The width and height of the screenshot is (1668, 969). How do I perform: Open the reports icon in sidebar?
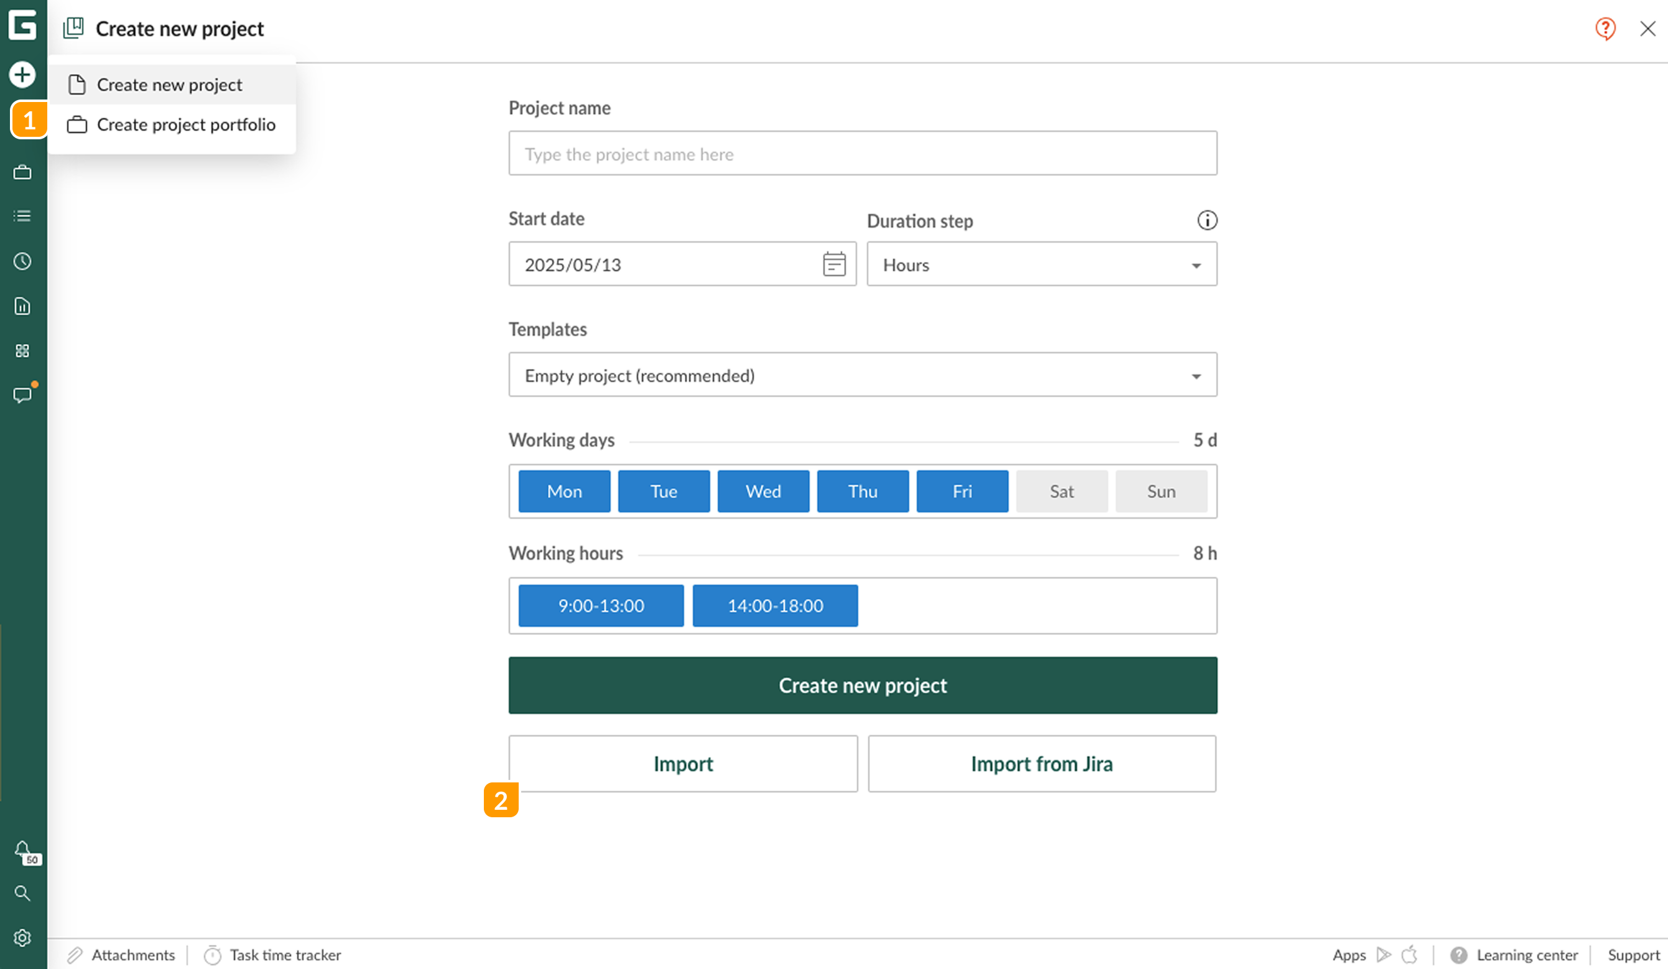tap(22, 306)
